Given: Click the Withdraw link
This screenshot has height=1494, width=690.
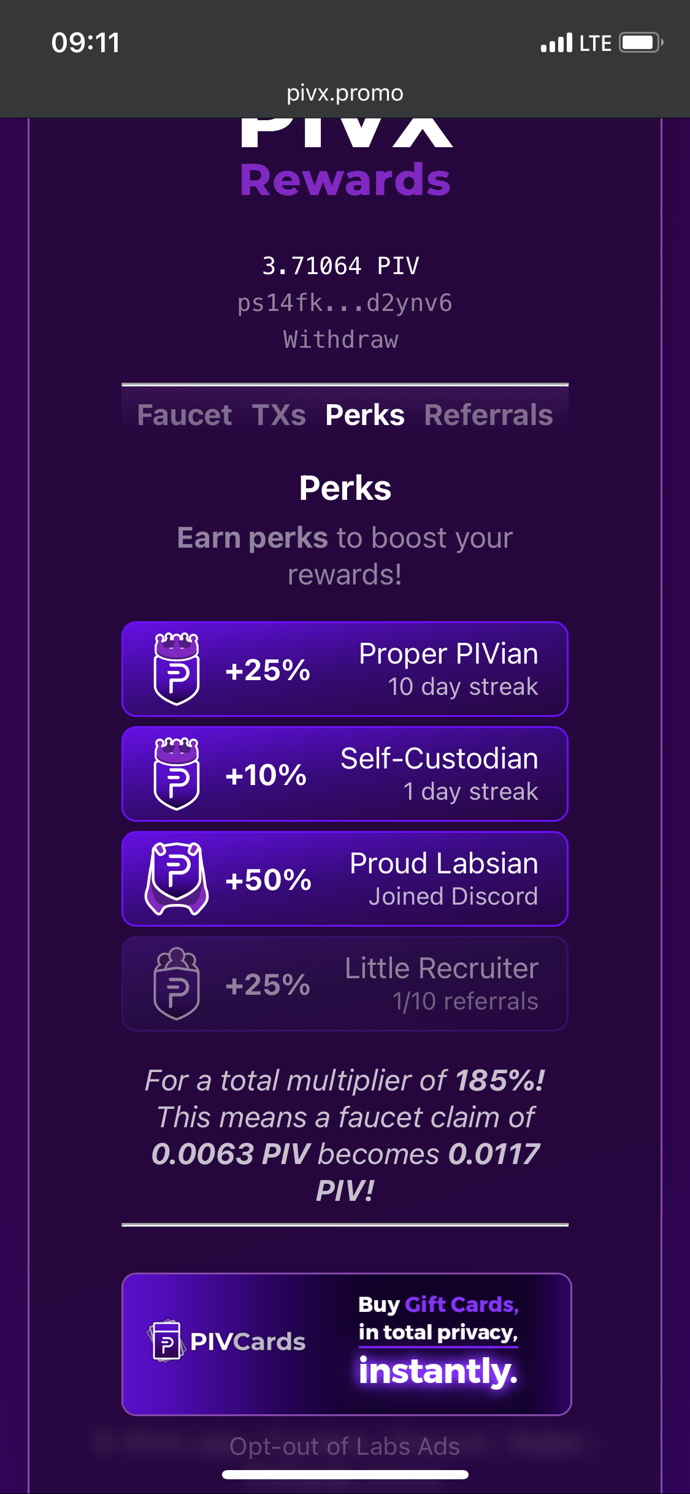Looking at the screenshot, I should tap(341, 340).
